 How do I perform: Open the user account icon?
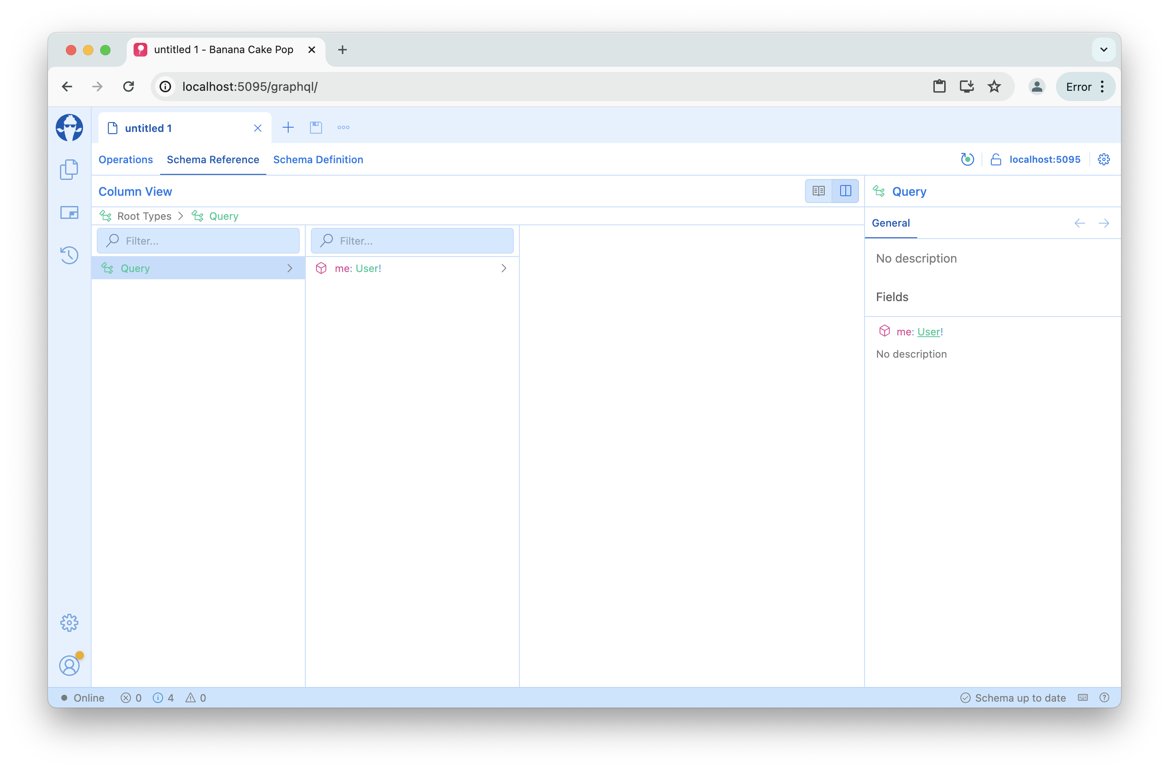point(69,665)
